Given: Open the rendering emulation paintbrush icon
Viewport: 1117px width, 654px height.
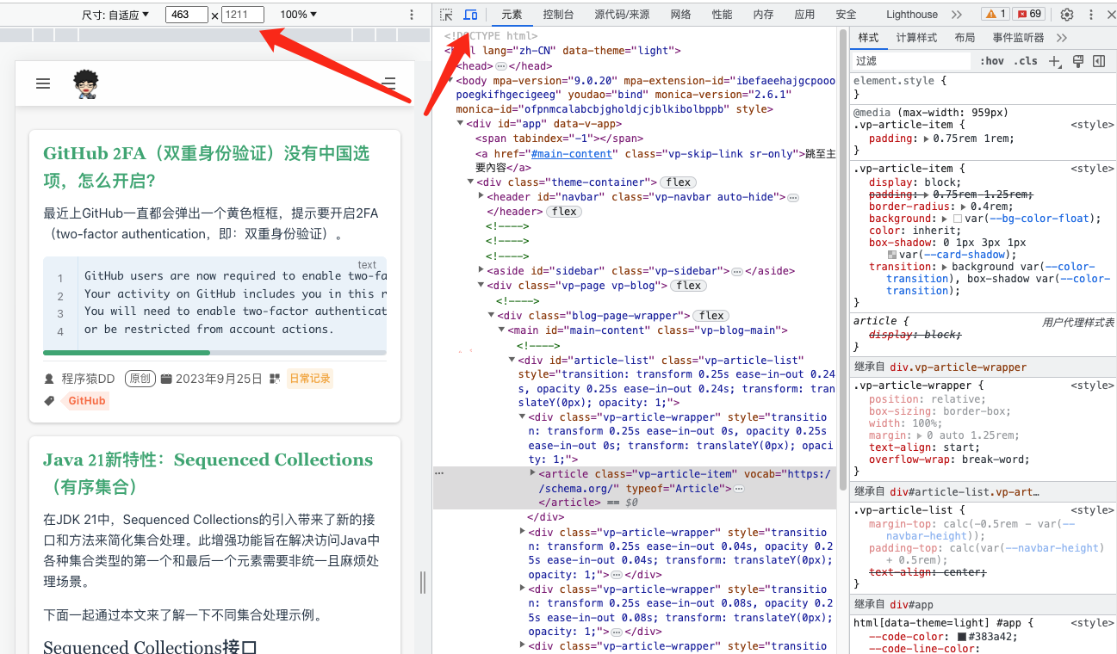Looking at the screenshot, I should click(1077, 61).
